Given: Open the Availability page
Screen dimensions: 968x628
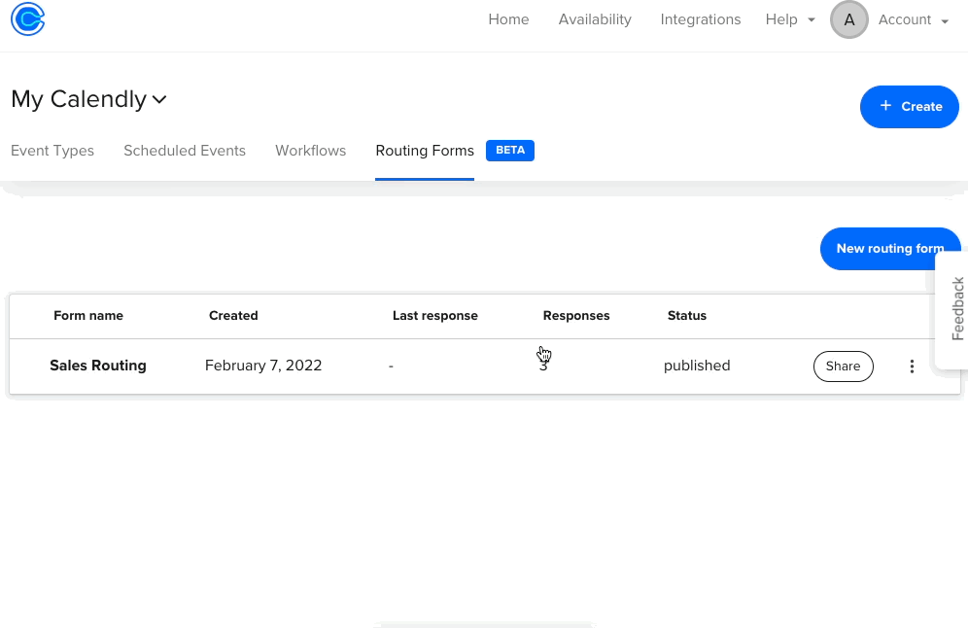Looking at the screenshot, I should pos(595,19).
